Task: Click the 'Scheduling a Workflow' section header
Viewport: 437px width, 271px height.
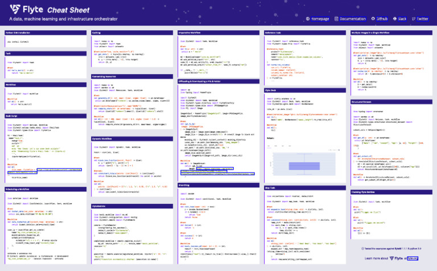Action: (46, 189)
